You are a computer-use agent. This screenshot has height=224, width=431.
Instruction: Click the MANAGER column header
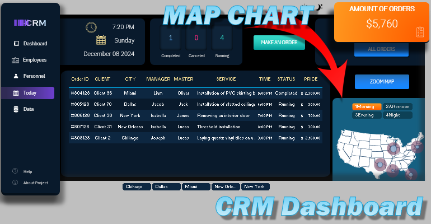pyautogui.click(x=158, y=79)
